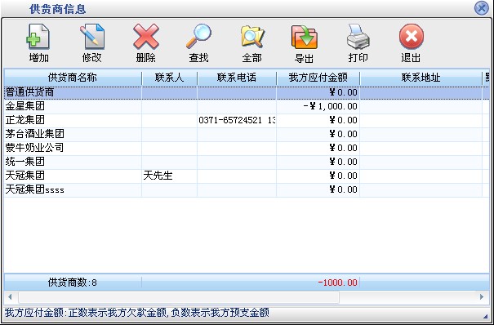Sort by 我方应付金额 column header
Viewport: 494px width, 325px height.
coord(318,78)
